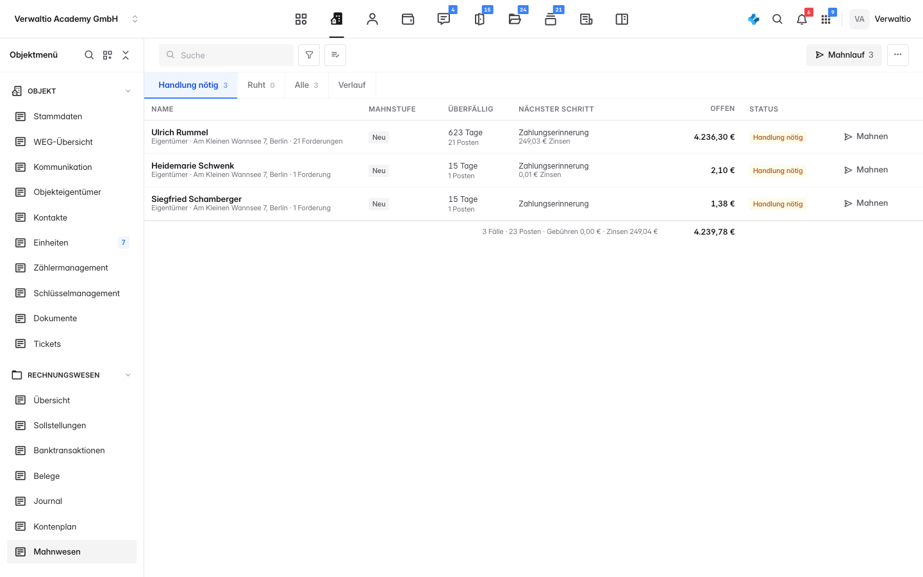This screenshot has height=577, width=923.
Task: Open the chat icon with badge 4
Action: (x=444, y=19)
